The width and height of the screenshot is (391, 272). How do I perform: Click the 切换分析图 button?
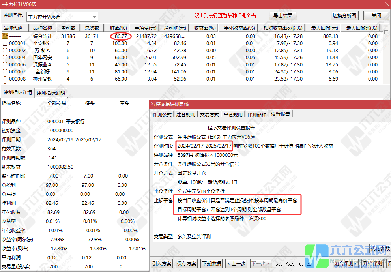[x=344, y=16]
